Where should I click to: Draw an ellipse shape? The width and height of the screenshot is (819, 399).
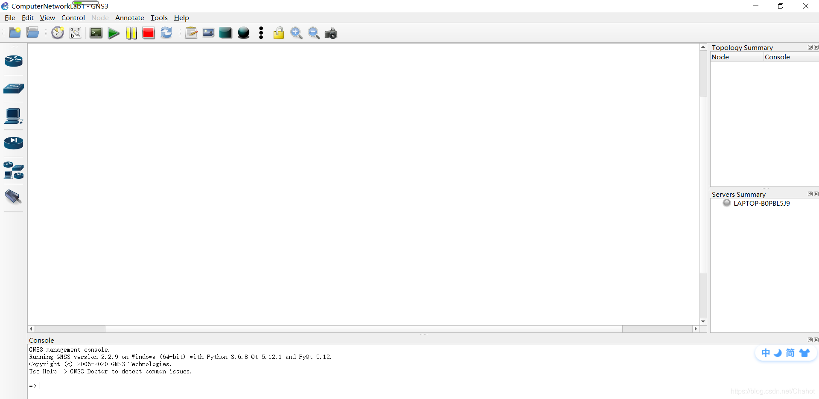244,33
